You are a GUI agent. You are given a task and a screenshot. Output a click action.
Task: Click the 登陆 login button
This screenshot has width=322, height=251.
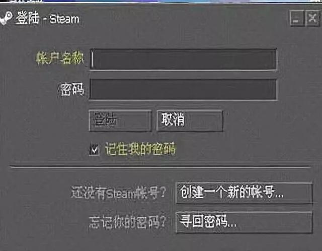(120, 120)
